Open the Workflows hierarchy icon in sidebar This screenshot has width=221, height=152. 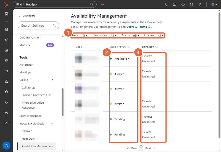tap(6, 112)
